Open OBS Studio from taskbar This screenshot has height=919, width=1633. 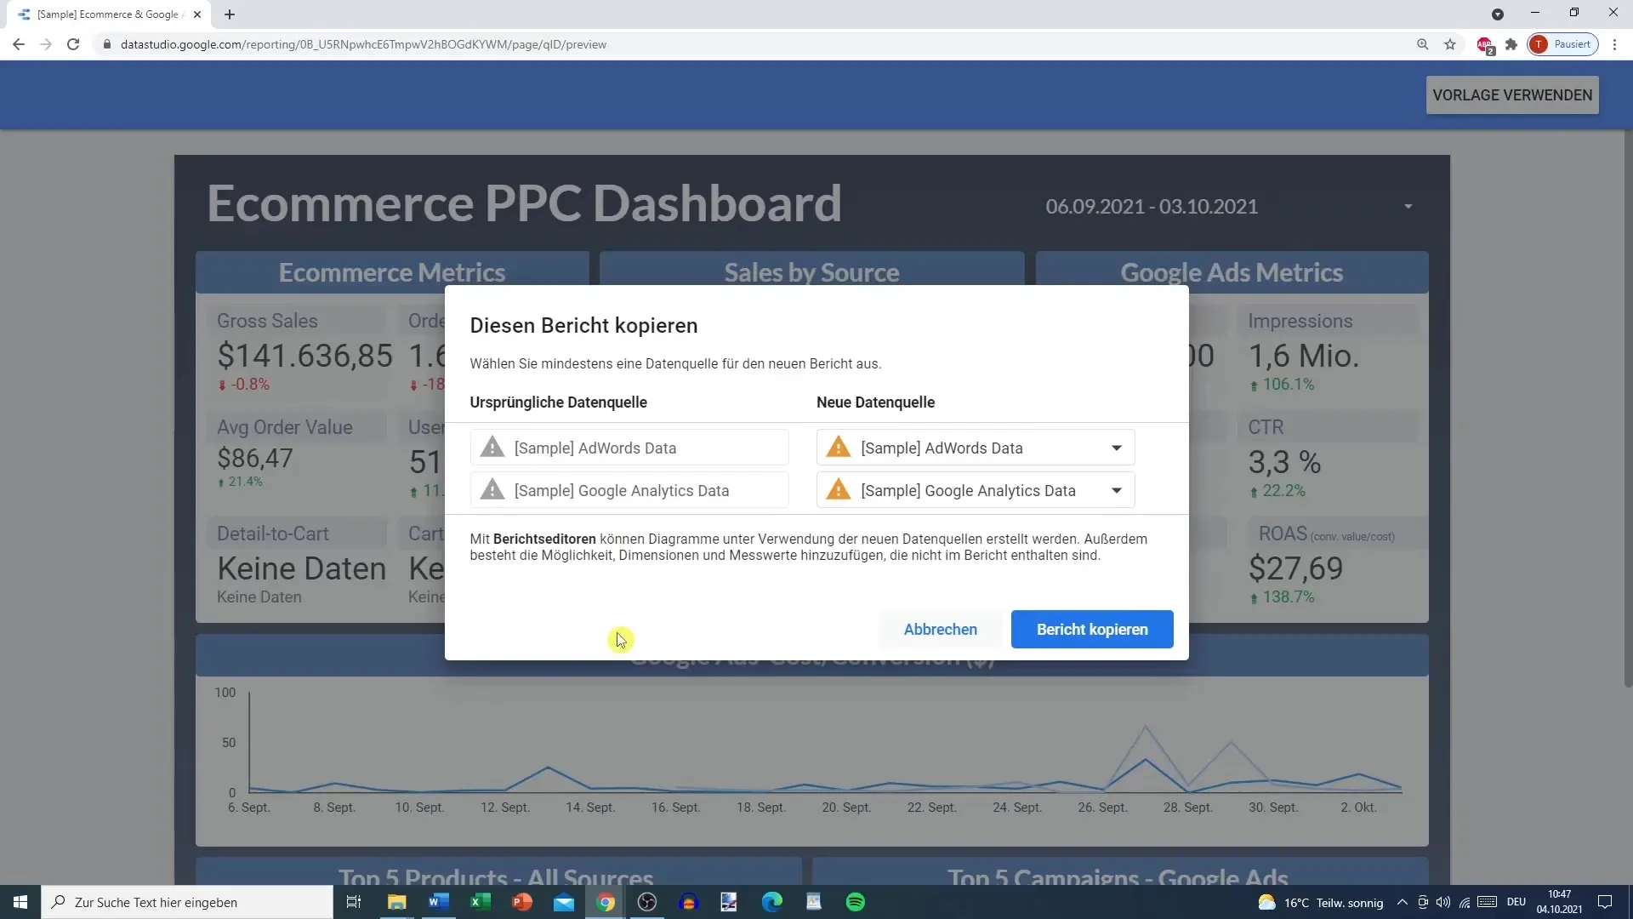[x=647, y=902]
